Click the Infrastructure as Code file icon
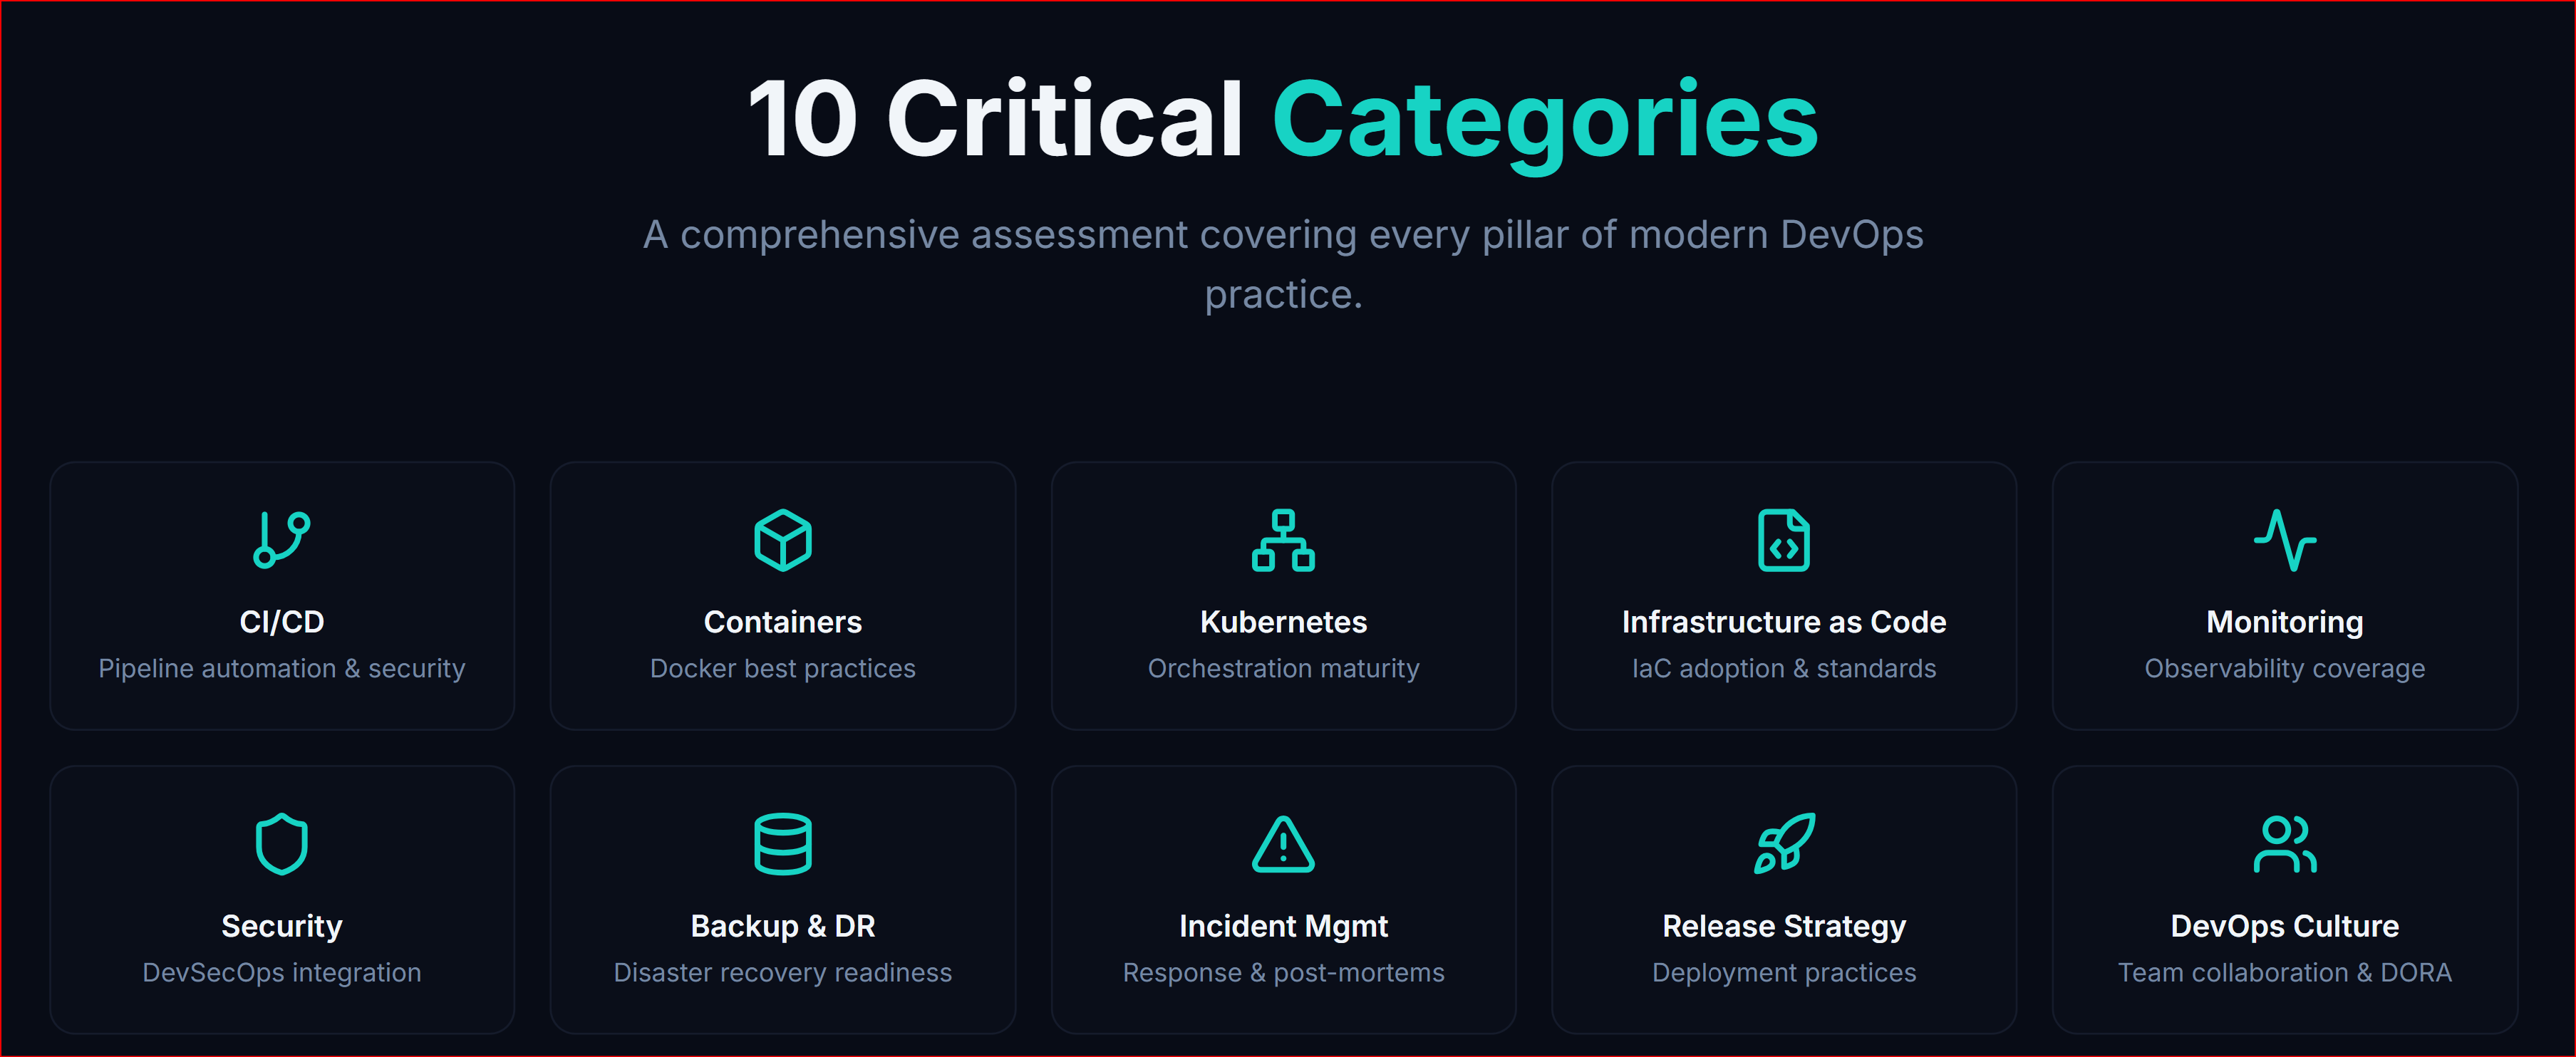Image resolution: width=2576 pixels, height=1057 pixels. [1784, 540]
